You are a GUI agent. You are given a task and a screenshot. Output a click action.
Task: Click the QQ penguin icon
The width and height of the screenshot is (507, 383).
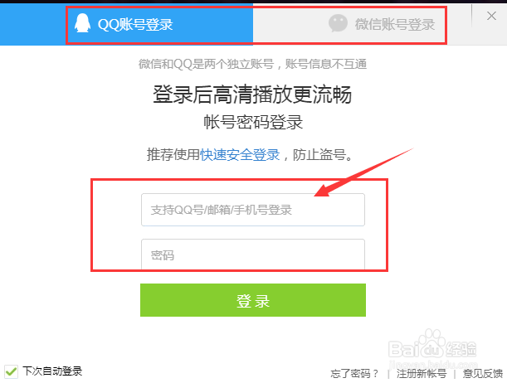point(82,23)
